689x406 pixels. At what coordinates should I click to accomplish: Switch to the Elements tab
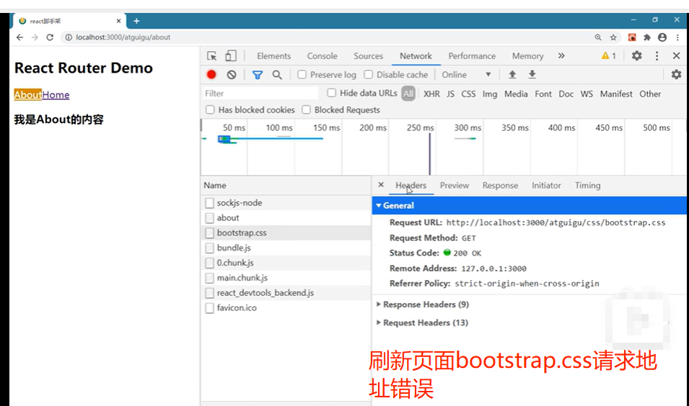273,55
